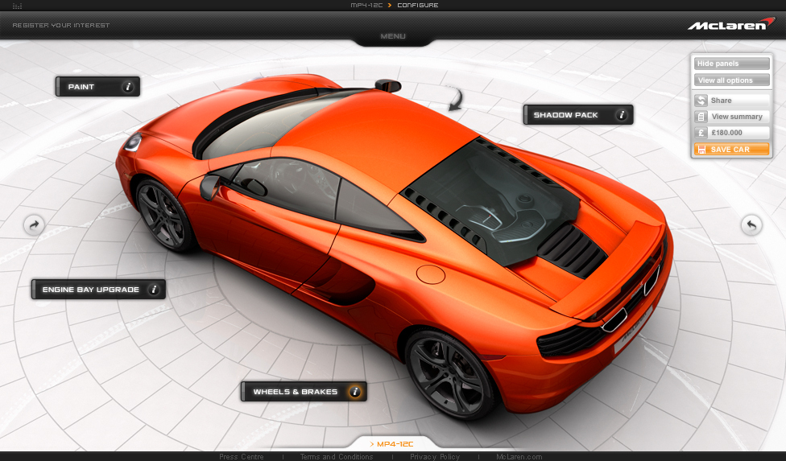Click the Share button label
This screenshot has width=786, height=461.
pos(721,101)
